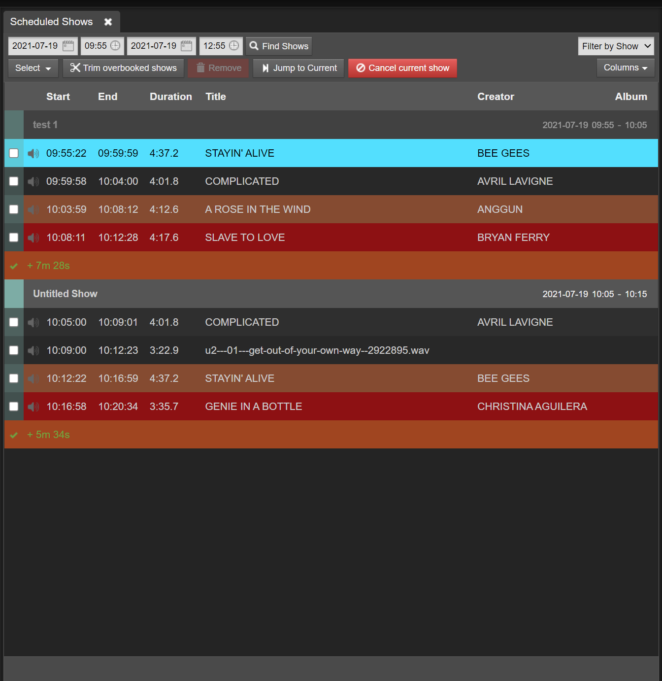
Task: Open calendar picker for start date
Action: pyautogui.click(x=68, y=46)
